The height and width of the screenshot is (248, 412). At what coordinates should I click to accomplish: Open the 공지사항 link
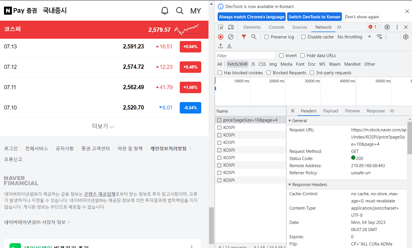click(x=65, y=149)
